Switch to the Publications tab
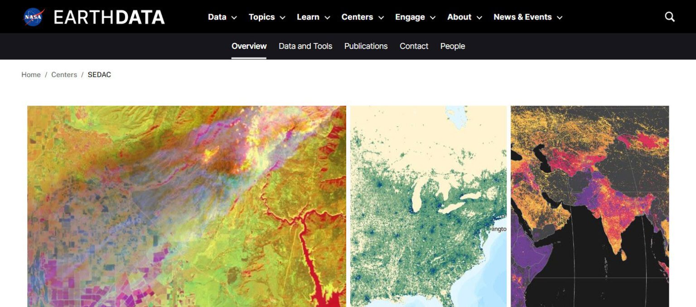The image size is (696, 307). pos(366,46)
